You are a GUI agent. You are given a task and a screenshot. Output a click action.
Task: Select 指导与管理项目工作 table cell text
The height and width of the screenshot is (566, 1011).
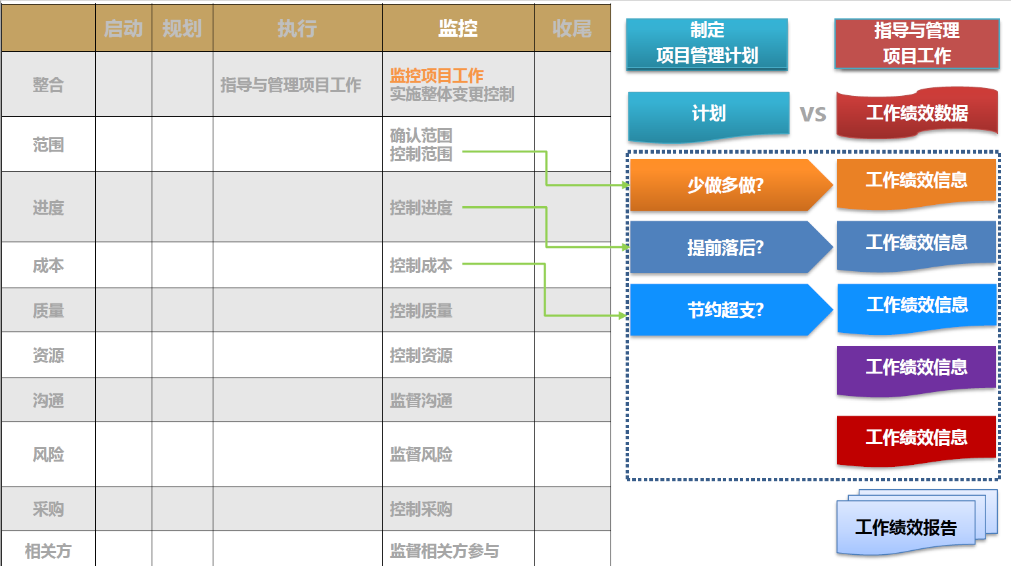coord(291,85)
